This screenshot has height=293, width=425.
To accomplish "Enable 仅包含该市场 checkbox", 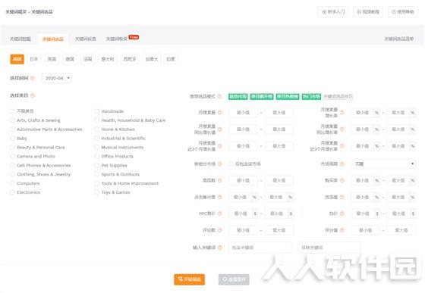I will (231, 164).
